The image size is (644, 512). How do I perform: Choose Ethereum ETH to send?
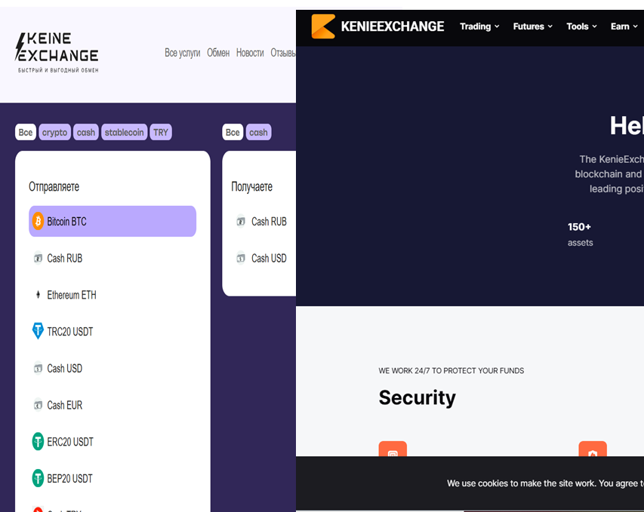pyautogui.click(x=112, y=295)
